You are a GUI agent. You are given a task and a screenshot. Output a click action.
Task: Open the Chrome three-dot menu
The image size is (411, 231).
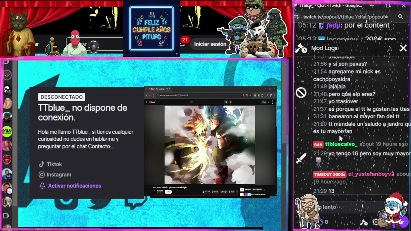point(275,95)
